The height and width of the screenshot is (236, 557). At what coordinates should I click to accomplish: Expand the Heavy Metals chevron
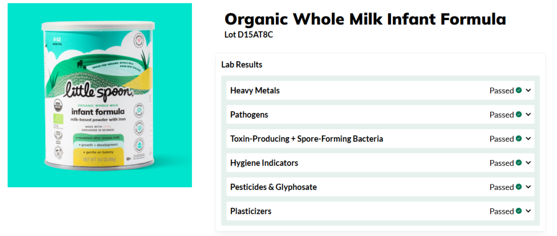tap(528, 91)
